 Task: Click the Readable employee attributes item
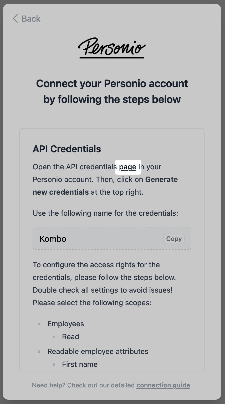point(98,351)
